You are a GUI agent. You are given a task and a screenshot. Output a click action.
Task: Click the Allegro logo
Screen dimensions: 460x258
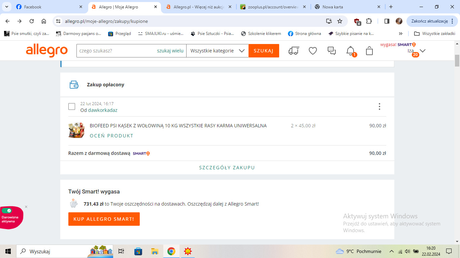coord(47,50)
